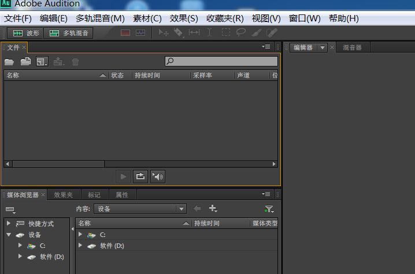Screen dimensions: 415x274
Task: Open the Files (文件) panel options menu
Action: (266, 47)
